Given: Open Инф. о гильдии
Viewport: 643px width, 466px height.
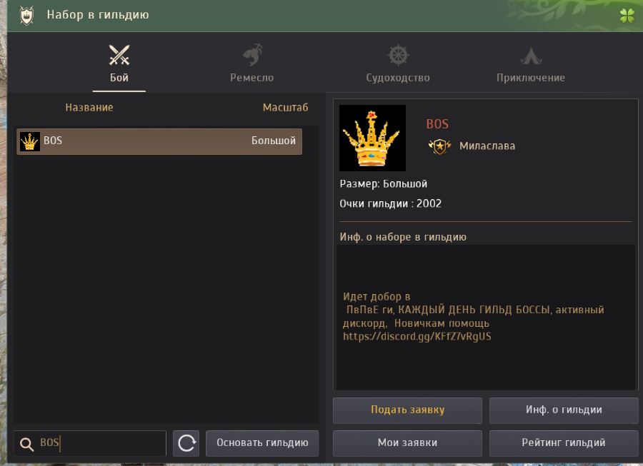Looking at the screenshot, I should pos(564,410).
